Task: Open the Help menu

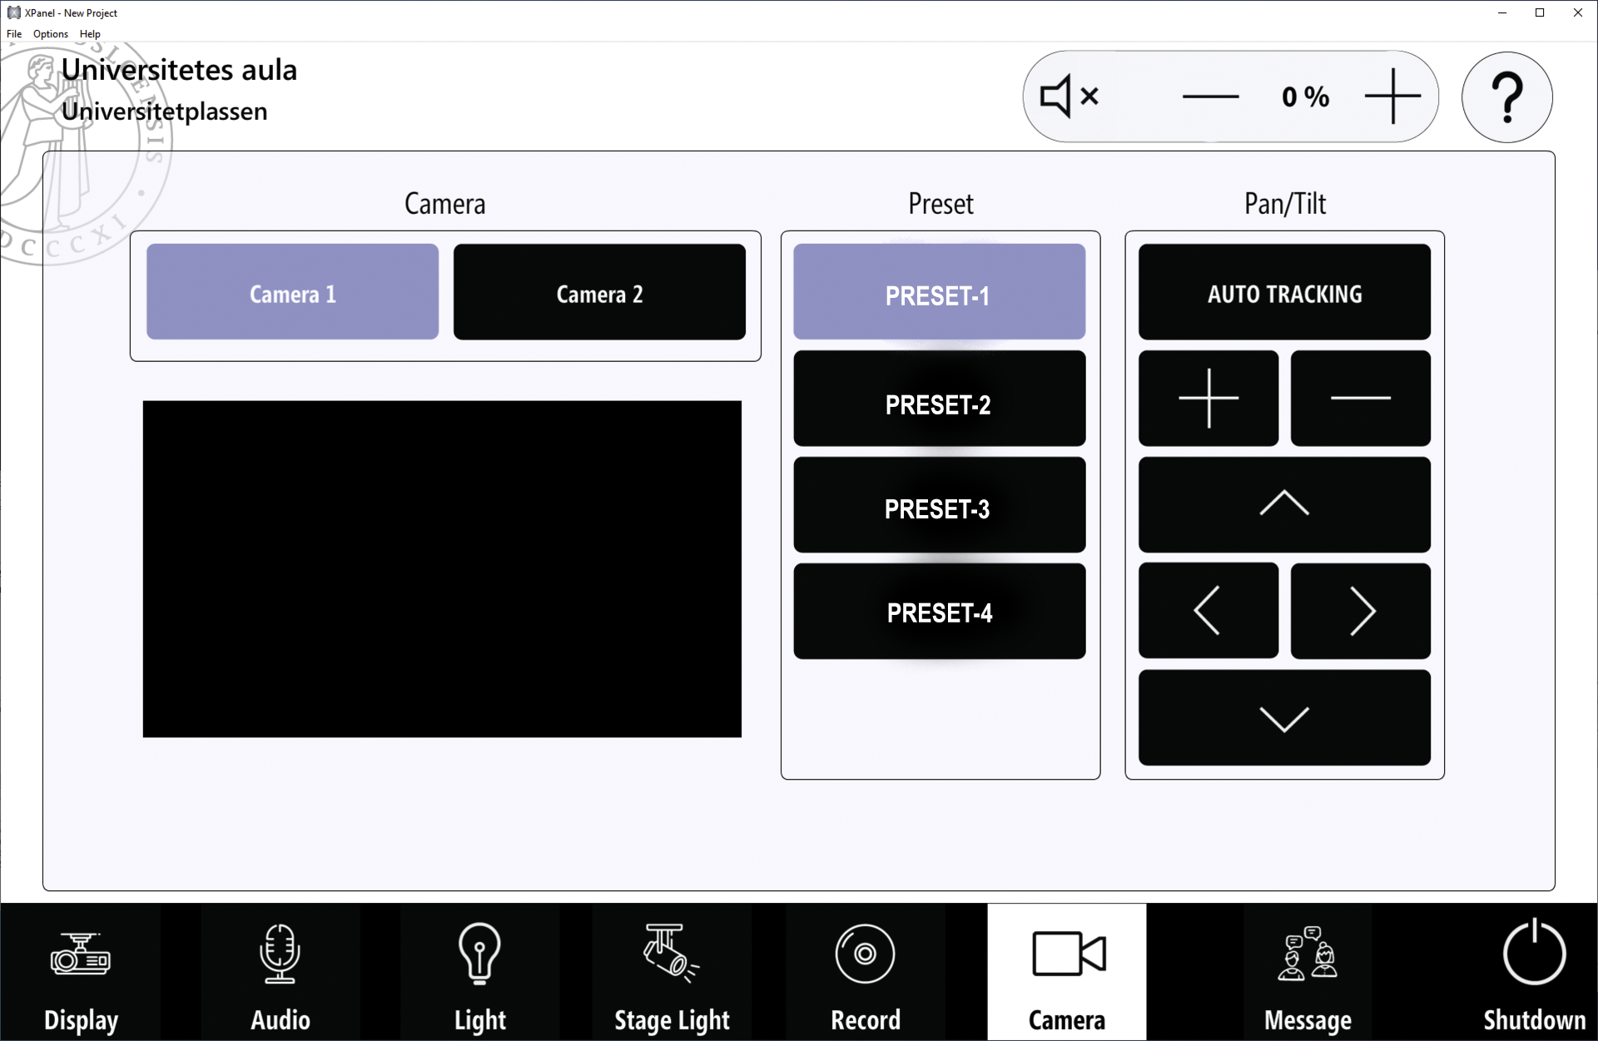Action: pyautogui.click(x=90, y=34)
